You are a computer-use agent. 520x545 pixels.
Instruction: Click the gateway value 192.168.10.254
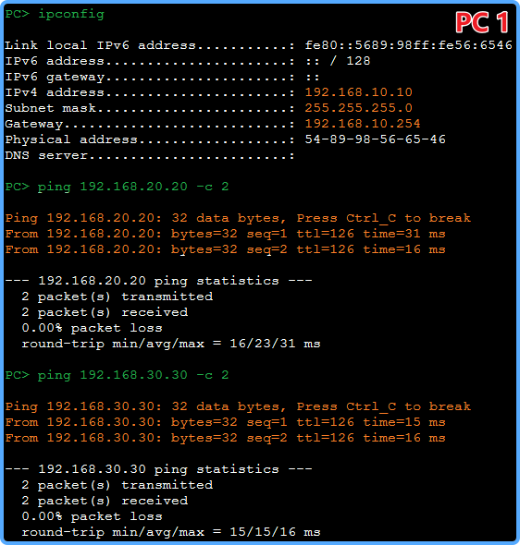pyautogui.click(x=363, y=124)
